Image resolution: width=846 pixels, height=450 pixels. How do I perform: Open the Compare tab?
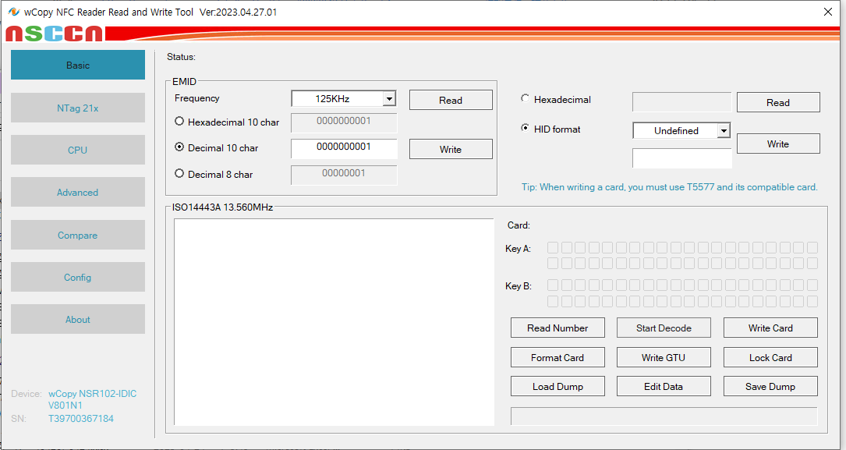(x=78, y=235)
